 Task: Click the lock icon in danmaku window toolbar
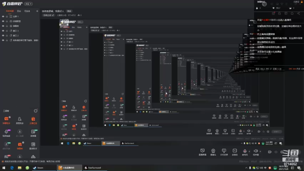pyautogui.click(x=279, y=13)
